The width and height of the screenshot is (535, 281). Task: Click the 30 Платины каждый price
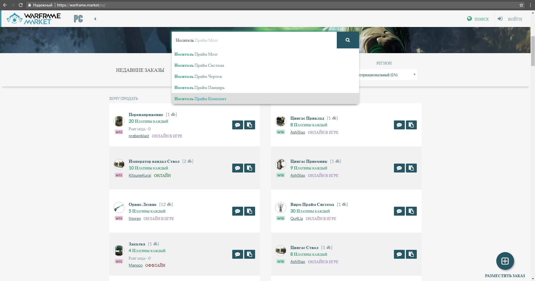coord(310,211)
